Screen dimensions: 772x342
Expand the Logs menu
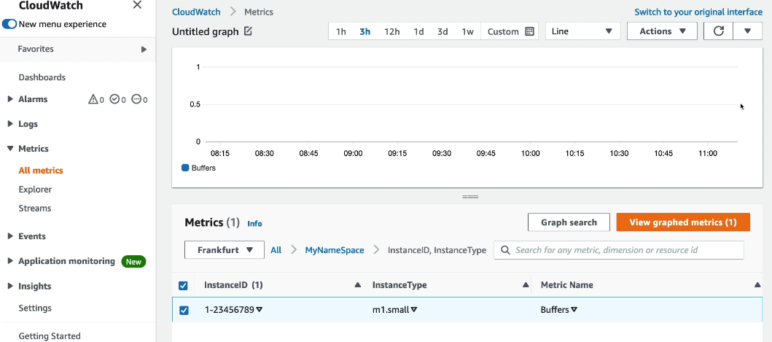pyautogui.click(x=10, y=124)
